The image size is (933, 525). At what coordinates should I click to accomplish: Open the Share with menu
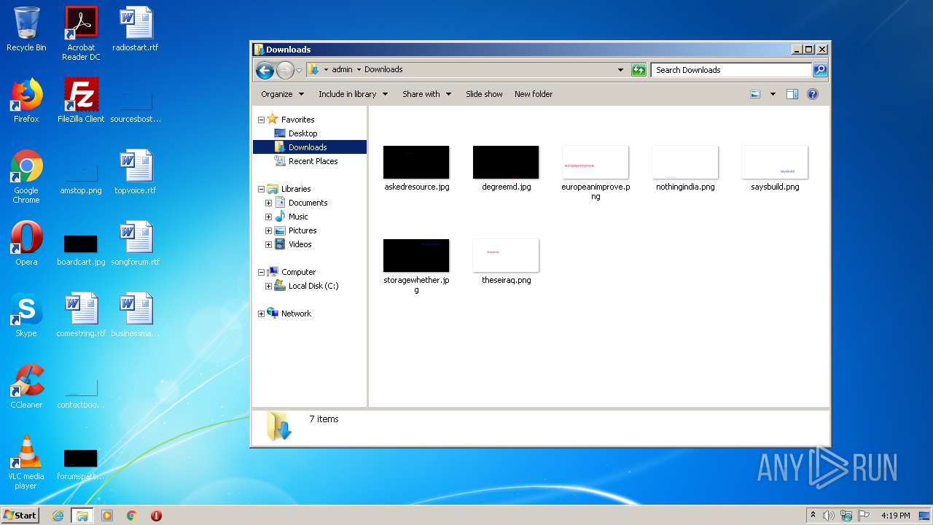427,94
